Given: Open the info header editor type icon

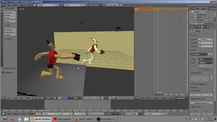Looking at the screenshot, I should click(x=4, y=5).
